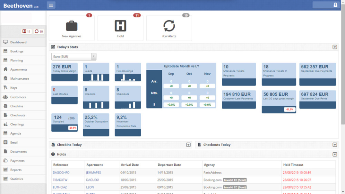Click the Documents file icon

(5, 152)
